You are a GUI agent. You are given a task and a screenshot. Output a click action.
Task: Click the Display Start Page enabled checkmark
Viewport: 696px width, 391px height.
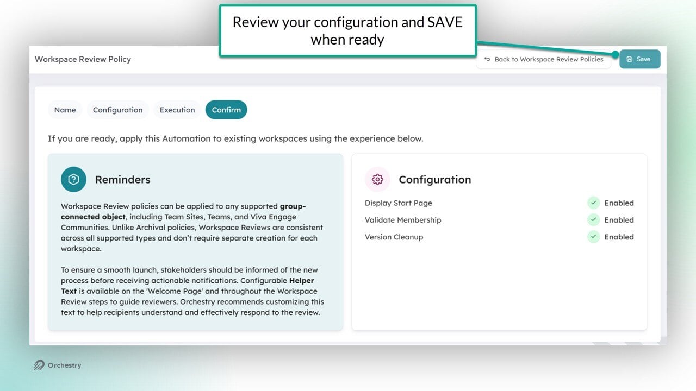593,203
